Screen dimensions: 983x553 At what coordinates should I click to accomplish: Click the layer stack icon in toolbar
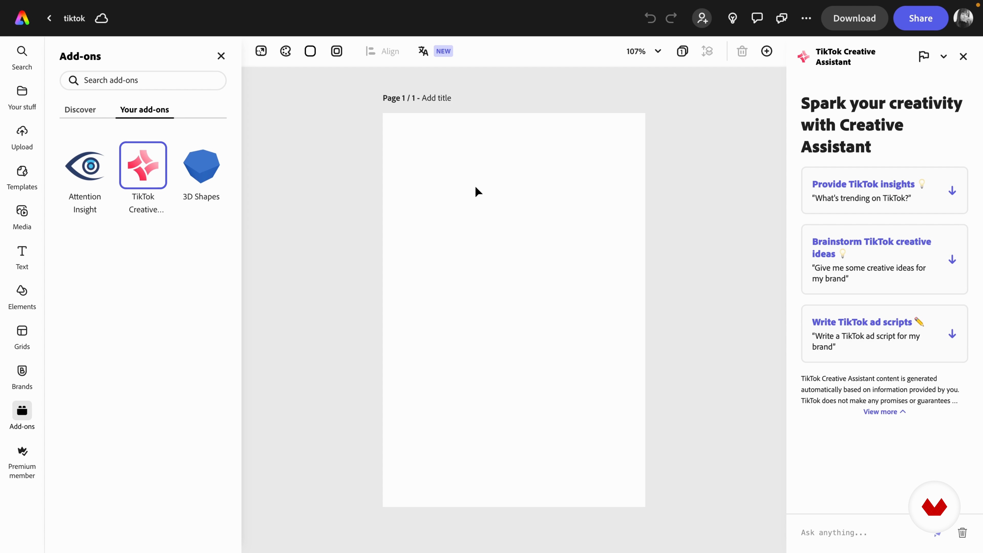coord(707,51)
